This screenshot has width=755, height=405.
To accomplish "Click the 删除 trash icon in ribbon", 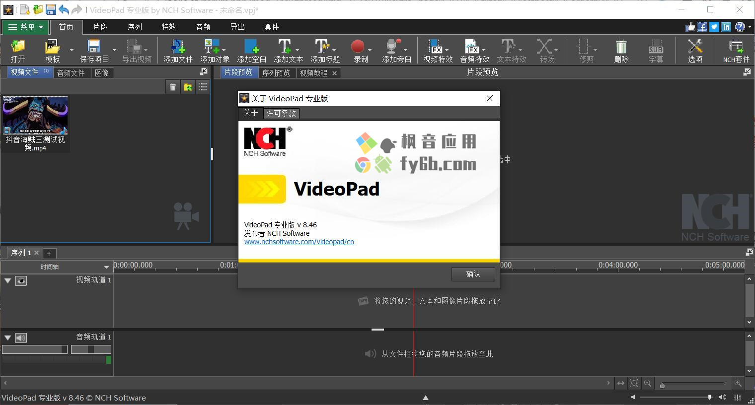I will [x=621, y=47].
